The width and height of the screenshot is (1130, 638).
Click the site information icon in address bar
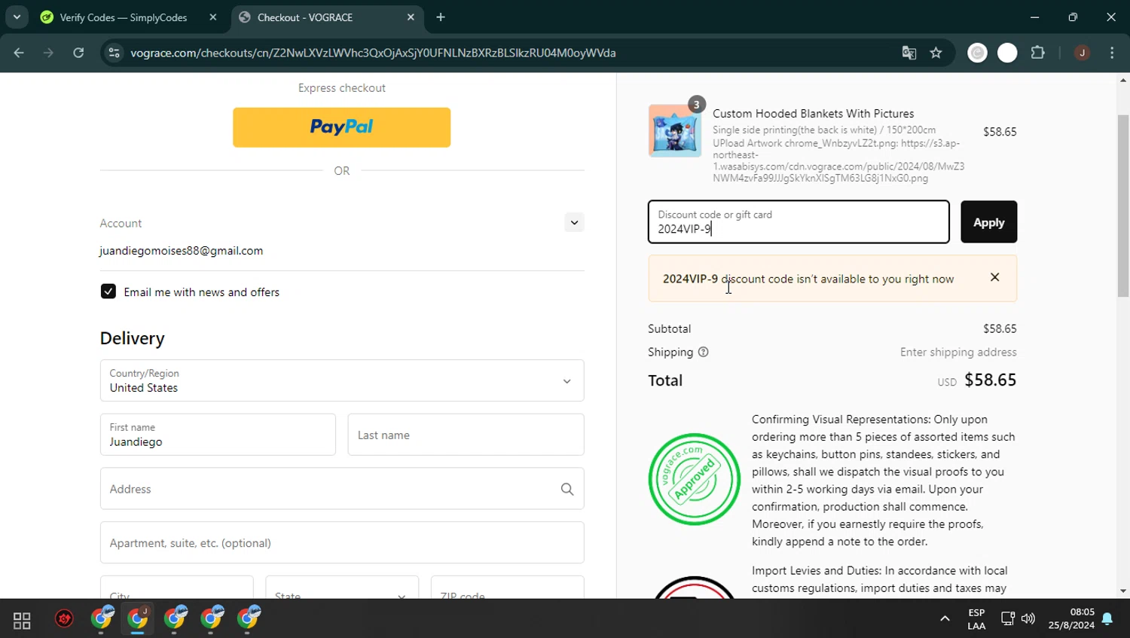tap(115, 53)
